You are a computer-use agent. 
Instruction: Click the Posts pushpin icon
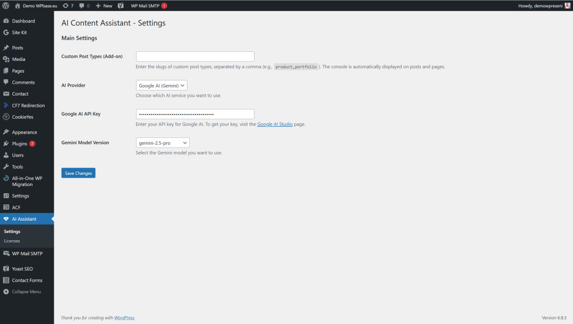pyautogui.click(x=6, y=47)
